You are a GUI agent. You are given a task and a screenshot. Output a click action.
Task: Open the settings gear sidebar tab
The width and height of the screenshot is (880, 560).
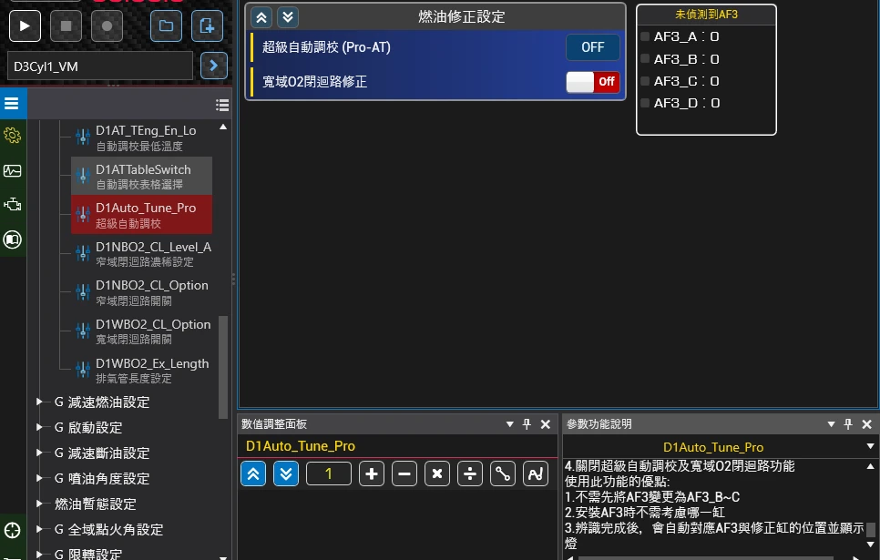coord(13,136)
